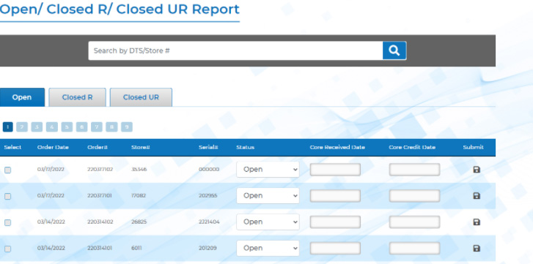The width and height of the screenshot is (533, 264).
Task: Click store number 6011
Action: click(x=136, y=249)
